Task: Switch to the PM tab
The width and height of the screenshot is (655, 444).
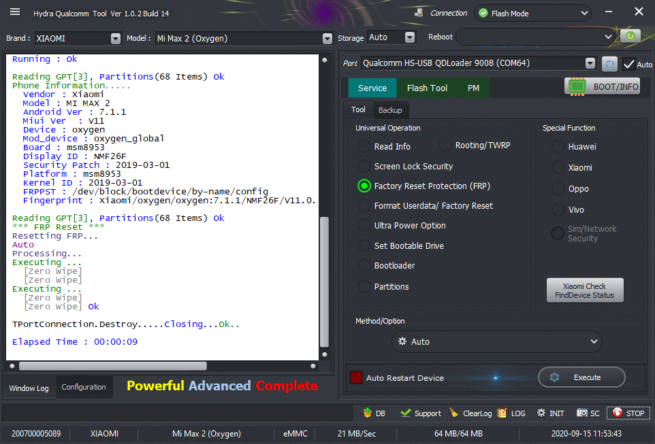Action: coord(473,88)
